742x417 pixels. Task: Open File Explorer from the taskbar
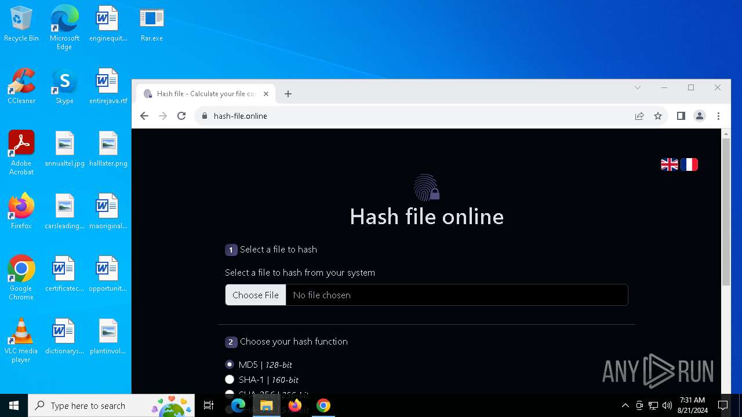pyautogui.click(x=267, y=405)
